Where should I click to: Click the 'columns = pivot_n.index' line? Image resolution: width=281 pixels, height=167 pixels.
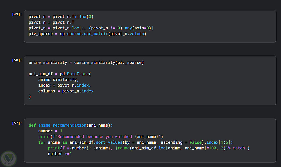66,91
